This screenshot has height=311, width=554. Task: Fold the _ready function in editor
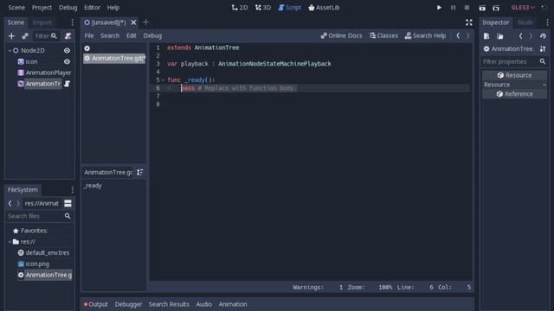(x=164, y=80)
